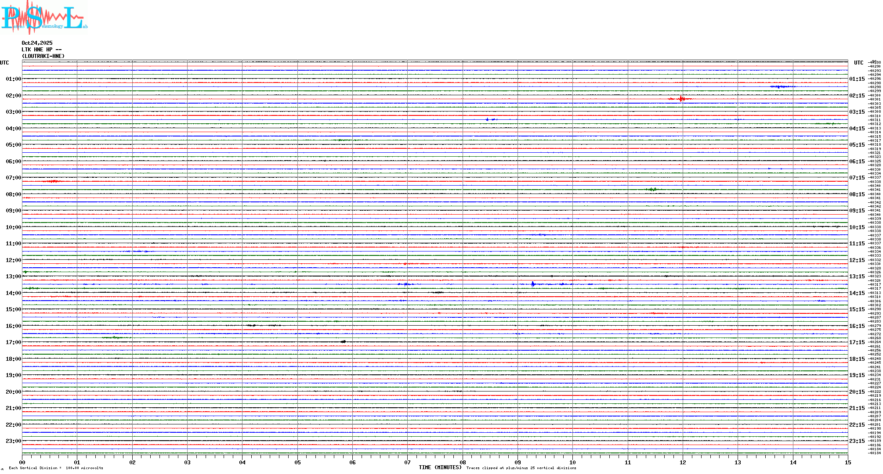
Task: Click the black event blip near minute 06
Action: [x=343, y=341]
